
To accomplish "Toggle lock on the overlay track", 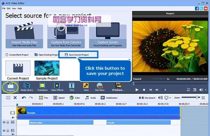I will [8, 131].
